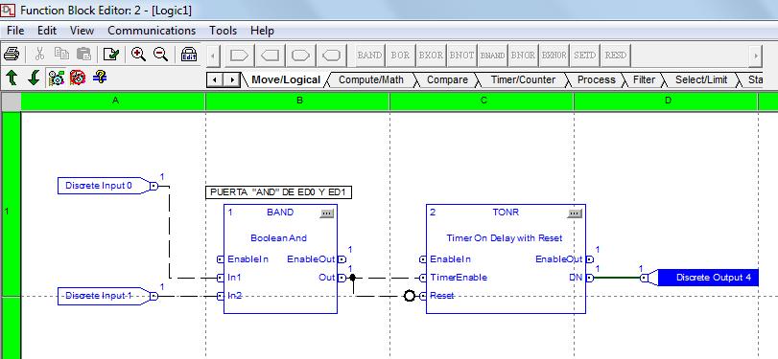The height and width of the screenshot is (359, 778).
Task: Open the Tools menu
Action: click(x=223, y=31)
